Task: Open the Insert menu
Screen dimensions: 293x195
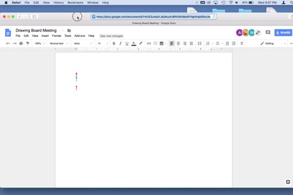Action: click(45, 36)
